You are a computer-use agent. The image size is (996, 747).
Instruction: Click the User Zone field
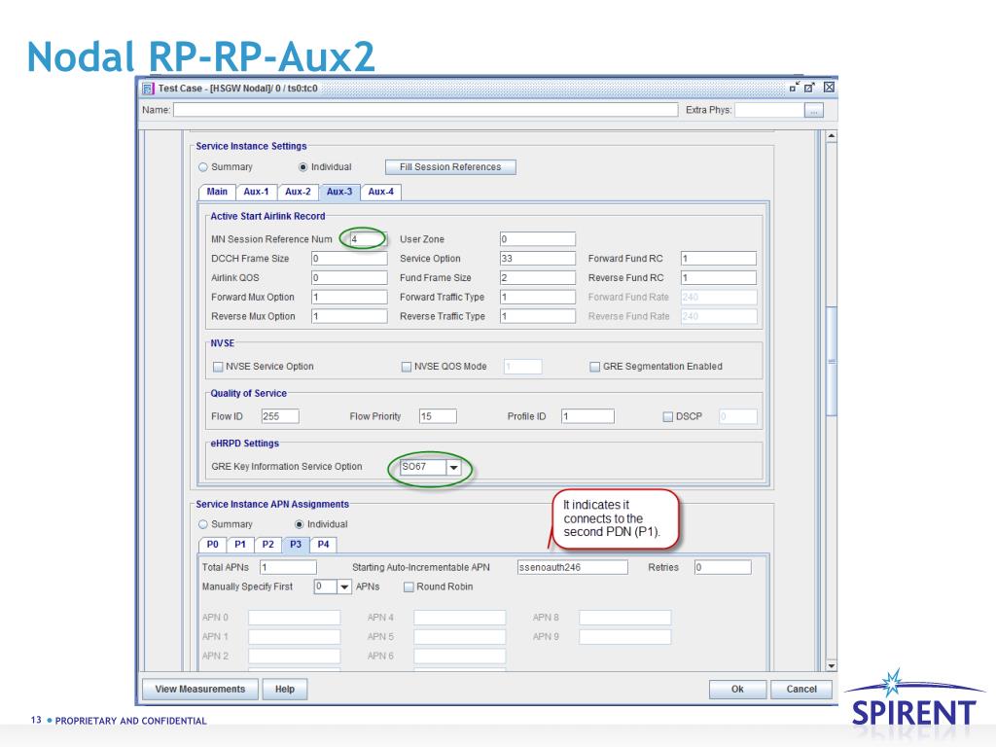pos(537,239)
